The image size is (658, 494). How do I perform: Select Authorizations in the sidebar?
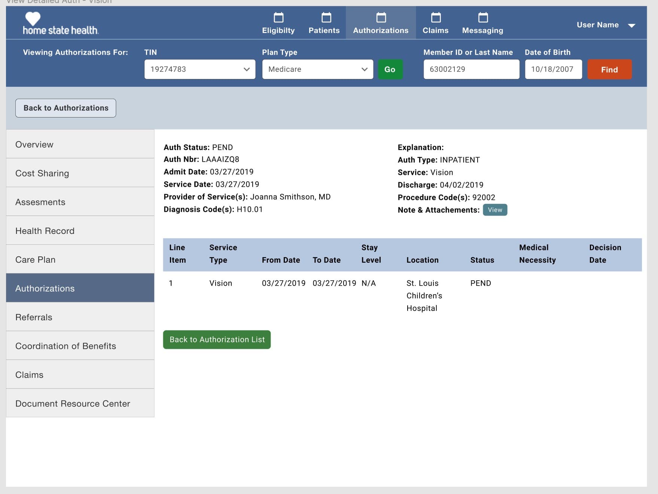point(80,288)
